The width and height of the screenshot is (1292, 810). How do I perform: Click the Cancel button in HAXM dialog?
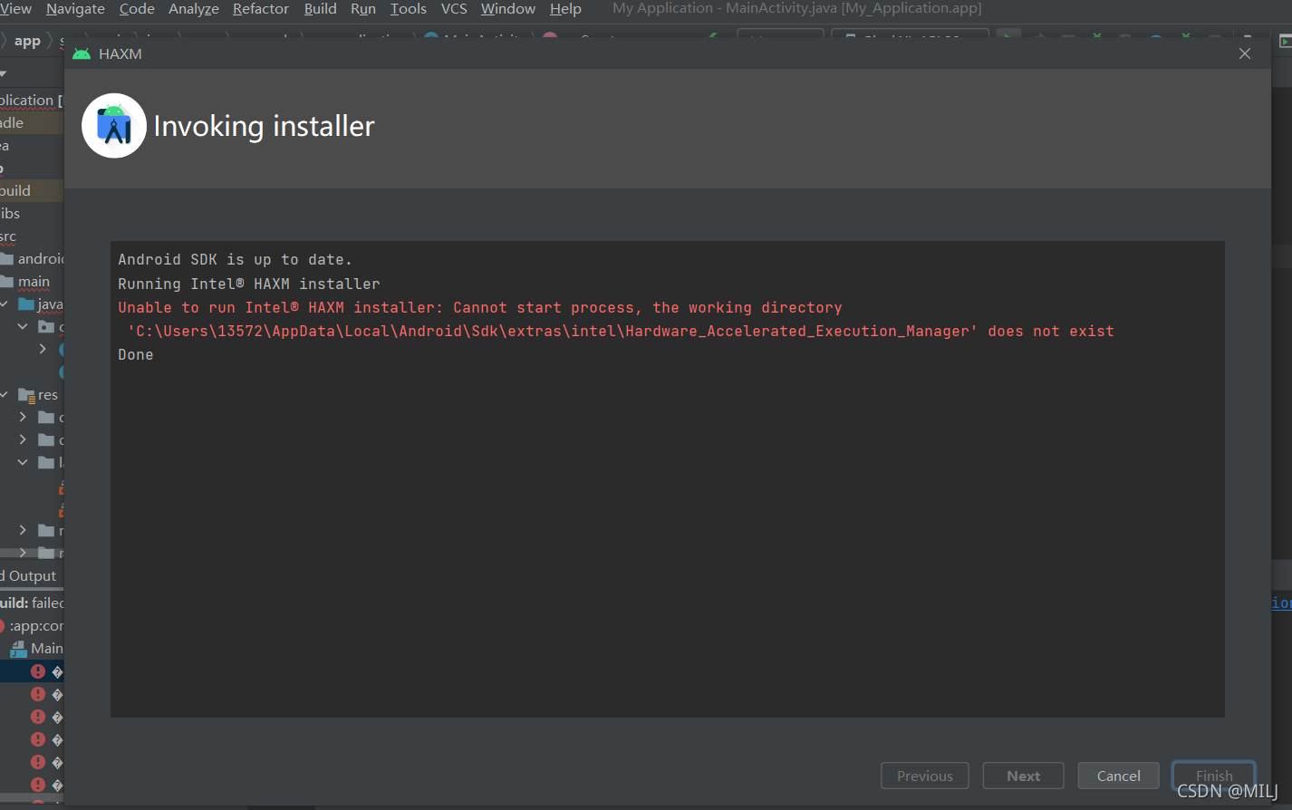pyautogui.click(x=1118, y=776)
